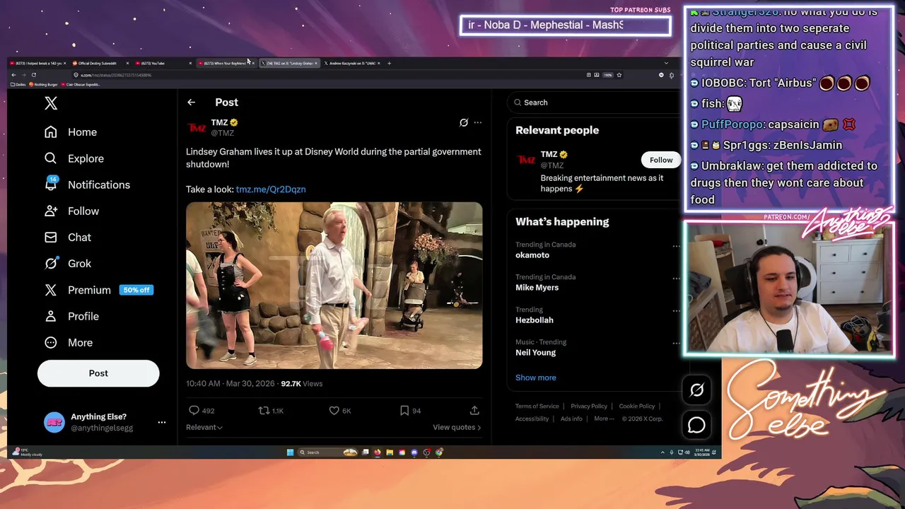
Task: Click browser back arrow
Action: 13,75
